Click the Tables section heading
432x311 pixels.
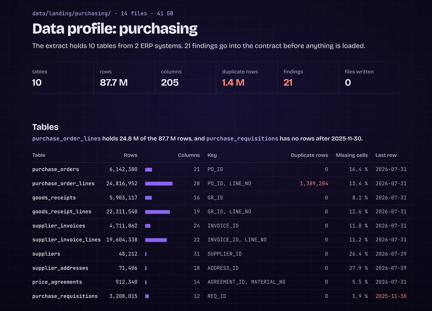point(45,127)
